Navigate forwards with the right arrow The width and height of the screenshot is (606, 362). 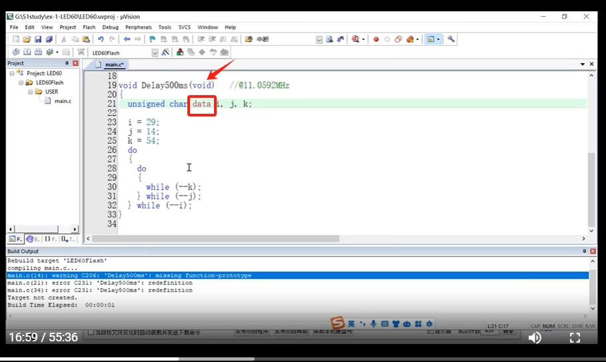click(137, 39)
